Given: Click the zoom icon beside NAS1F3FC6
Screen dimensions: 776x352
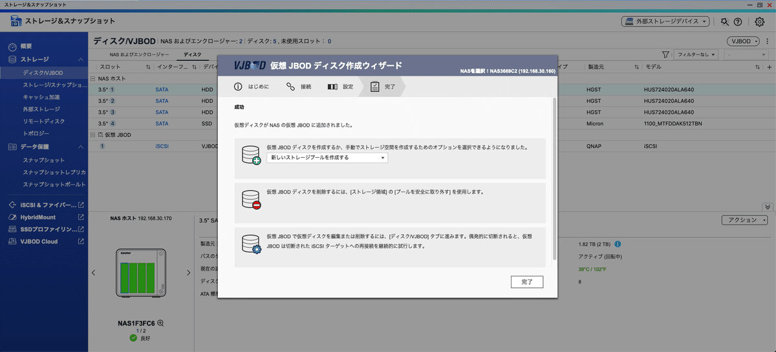Looking at the screenshot, I should (160, 322).
